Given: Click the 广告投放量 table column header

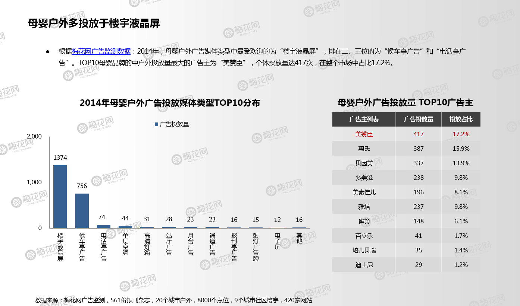Looking at the screenshot, I should coord(419,119).
